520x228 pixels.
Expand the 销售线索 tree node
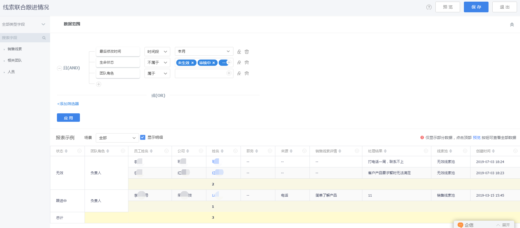[4, 49]
